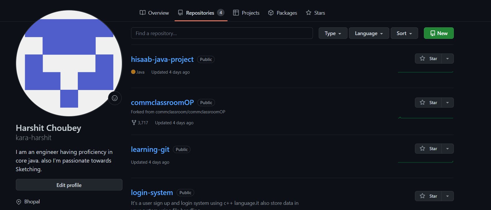Open the fork count 3,717 link
Image resolution: width=491 pixels, height=210 pixels.
(140, 123)
